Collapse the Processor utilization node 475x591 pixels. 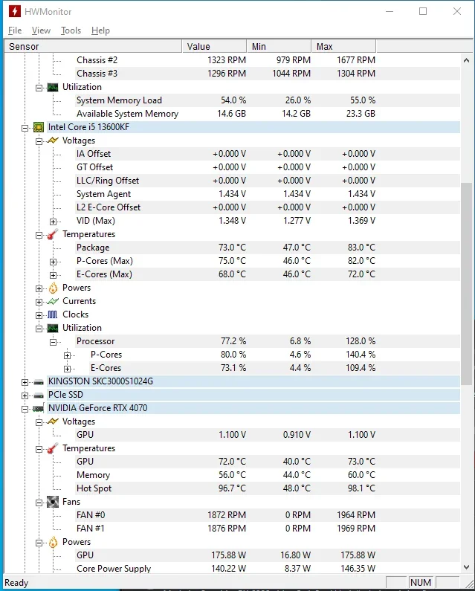click(54, 341)
